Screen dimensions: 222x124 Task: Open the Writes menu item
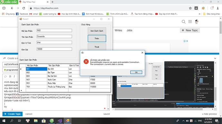(118, 30)
